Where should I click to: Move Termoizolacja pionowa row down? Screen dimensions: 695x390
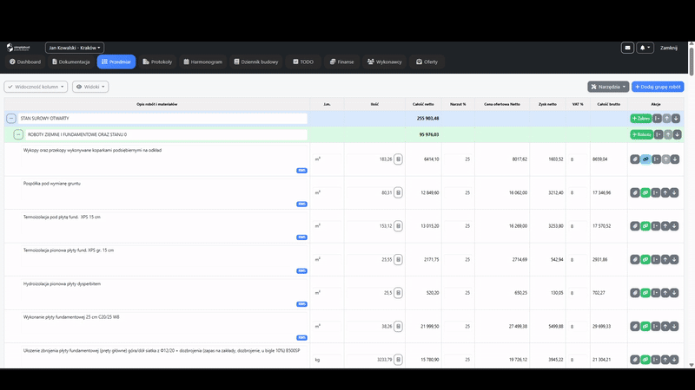[x=674, y=259]
